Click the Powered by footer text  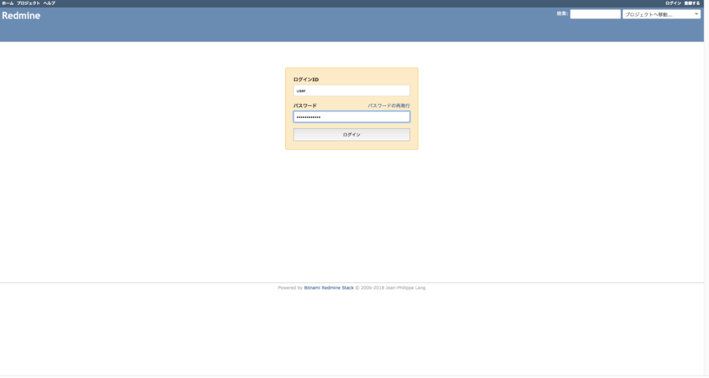[290, 288]
